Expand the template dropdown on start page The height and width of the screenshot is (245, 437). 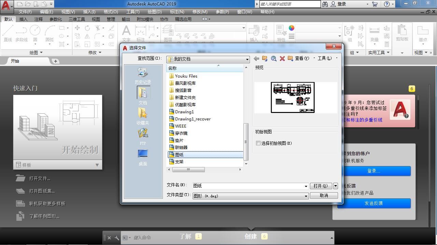(x=97, y=165)
